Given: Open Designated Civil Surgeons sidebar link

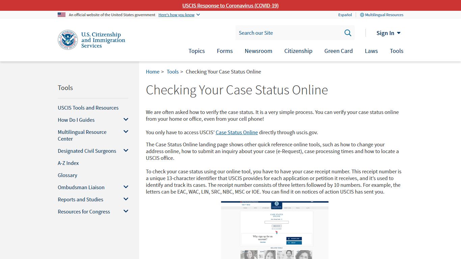Looking at the screenshot, I should pyautogui.click(x=87, y=151).
